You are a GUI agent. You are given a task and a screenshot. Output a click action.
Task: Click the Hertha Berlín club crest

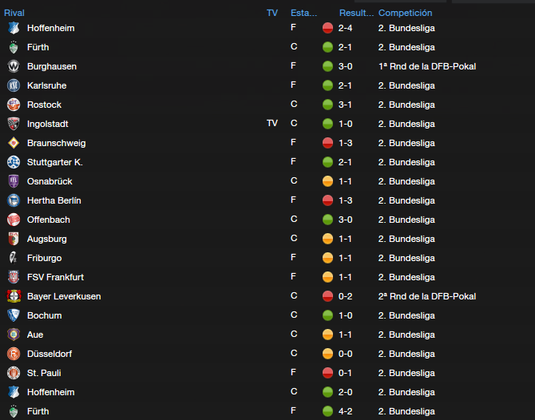tap(14, 200)
